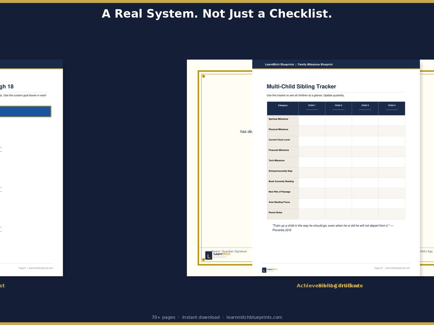Click the 'Page 67 | learnmitchblueprints.com' footer text
The image size is (434, 325).
(x=392, y=268)
